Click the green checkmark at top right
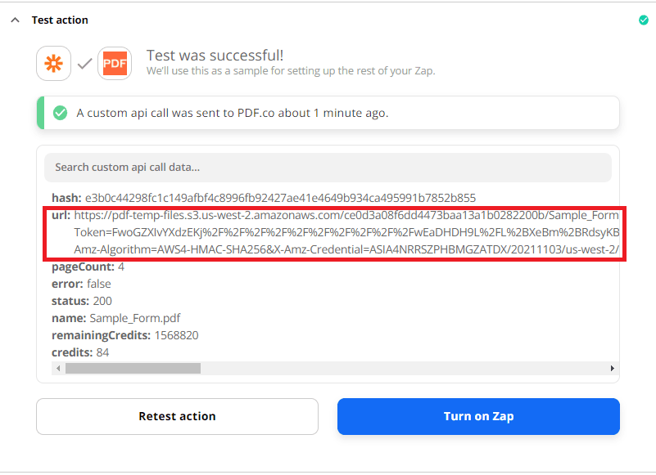 pyautogui.click(x=645, y=19)
